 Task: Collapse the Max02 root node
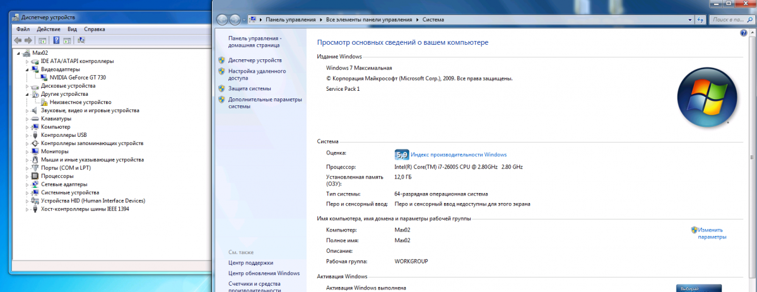19,53
